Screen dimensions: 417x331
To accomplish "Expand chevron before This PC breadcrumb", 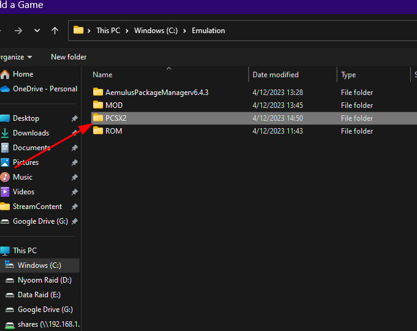I will [x=89, y=31].
